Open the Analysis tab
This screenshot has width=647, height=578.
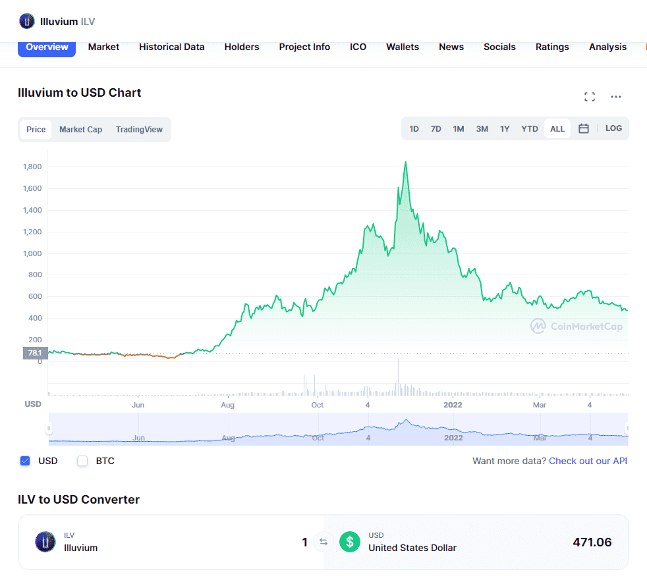(607, 47)
